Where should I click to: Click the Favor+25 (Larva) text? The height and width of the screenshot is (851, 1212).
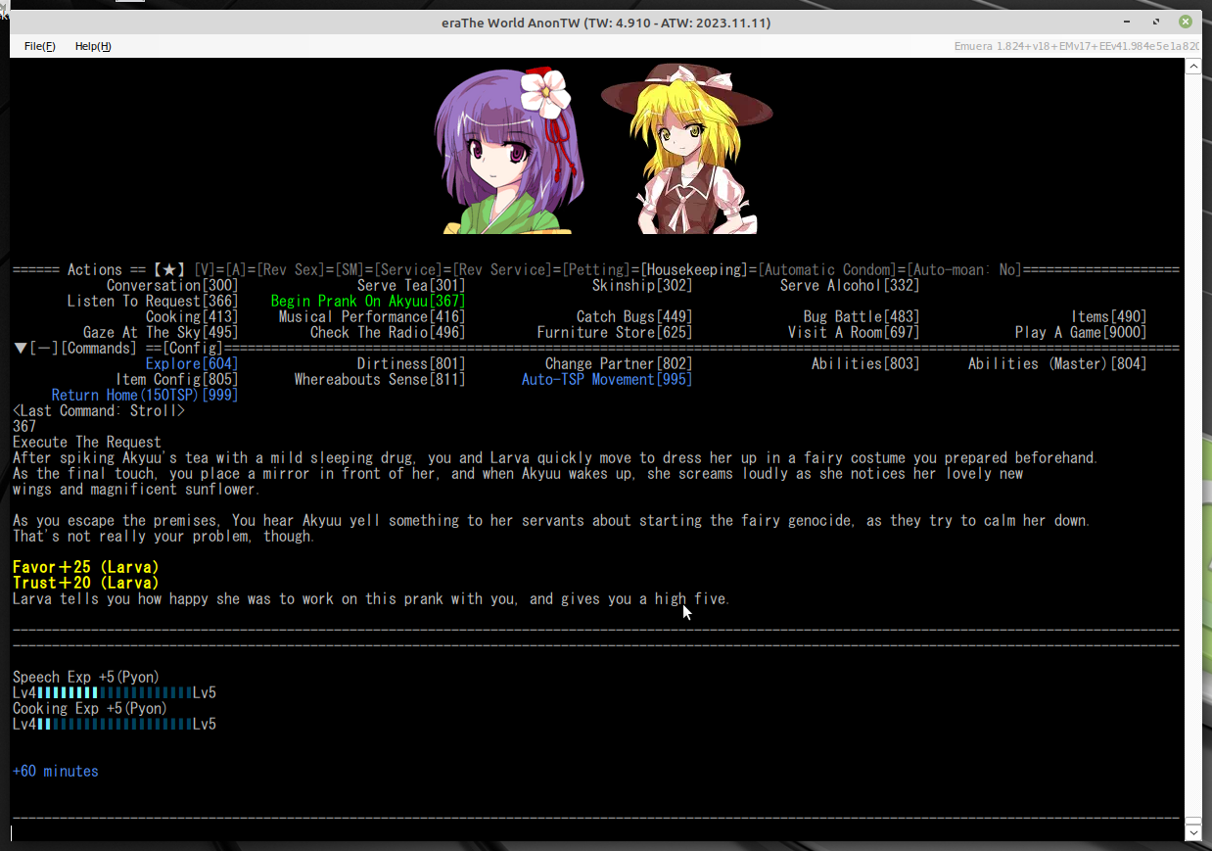click(86, 568)
